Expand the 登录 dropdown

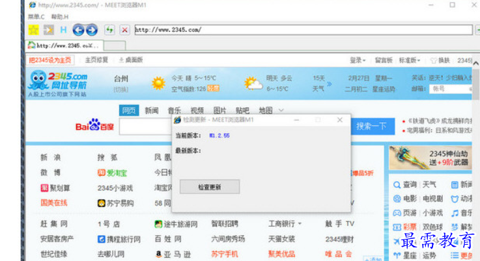(358, 60)
